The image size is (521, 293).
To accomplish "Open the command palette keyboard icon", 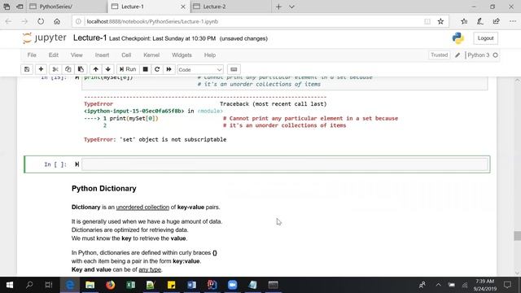I will (234, 69).
